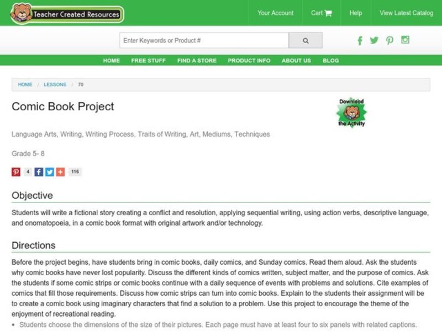The height and width of the screenshot is (331, 442).
Task: Open the Instagram icon in the header
Action: coord(404,40)
